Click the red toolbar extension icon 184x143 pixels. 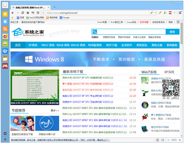coord(170,13)
